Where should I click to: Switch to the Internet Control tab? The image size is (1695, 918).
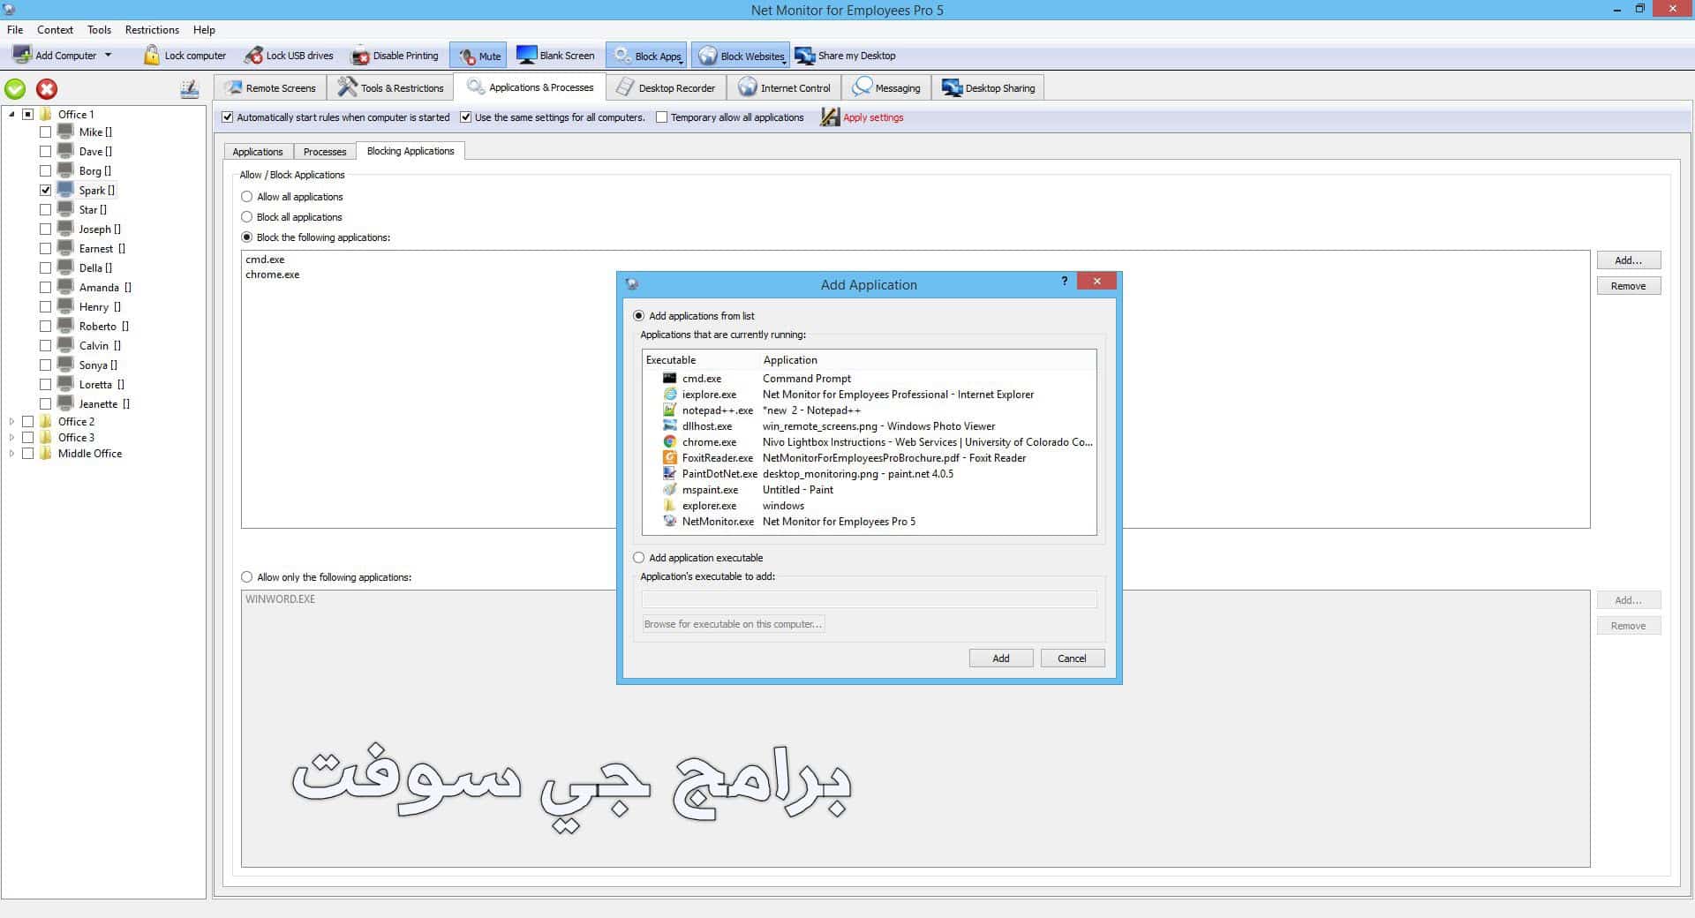point(785,87)
